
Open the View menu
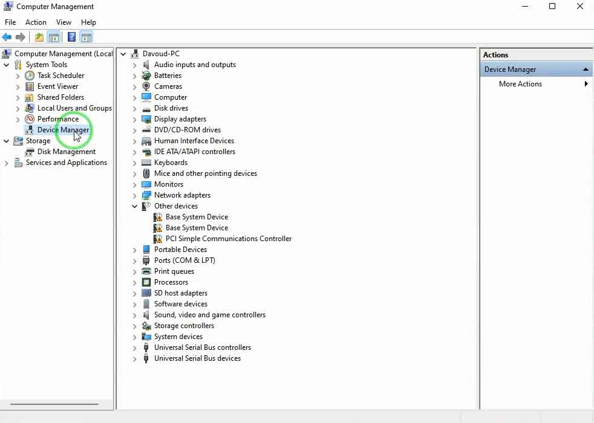click(64, 22)
